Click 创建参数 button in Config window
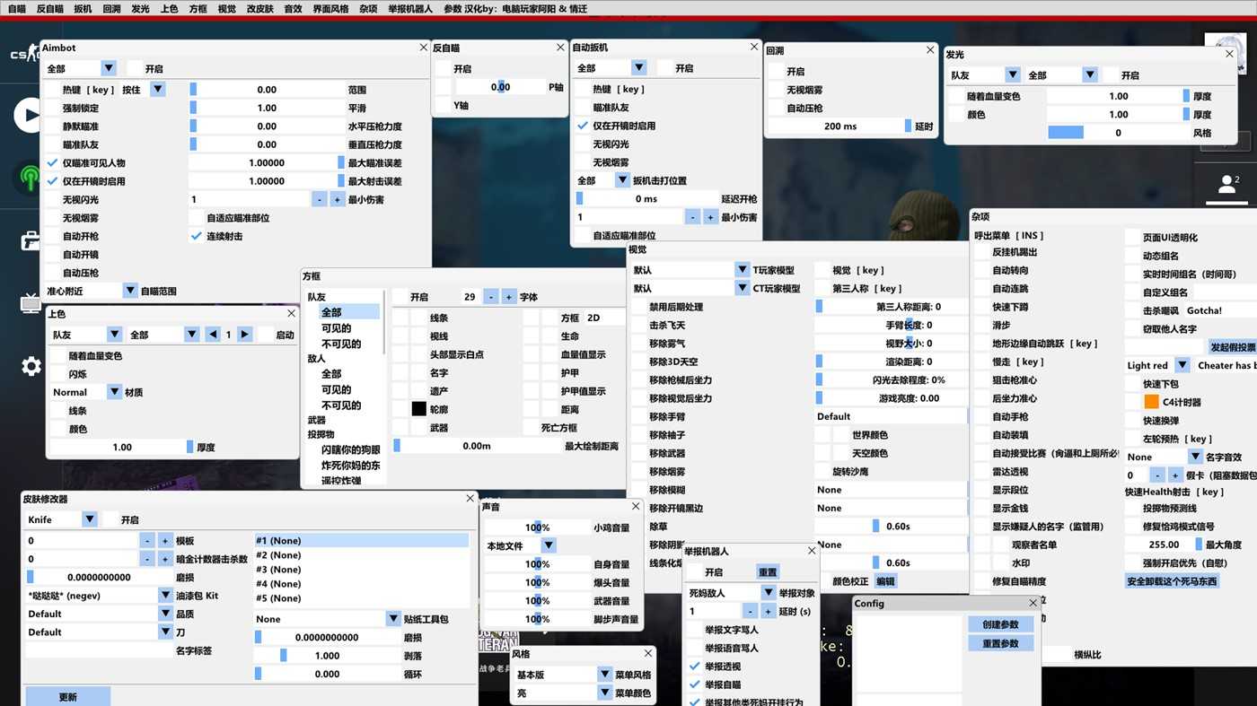Screen dimensions: 1257x706 coord(1000,624)
